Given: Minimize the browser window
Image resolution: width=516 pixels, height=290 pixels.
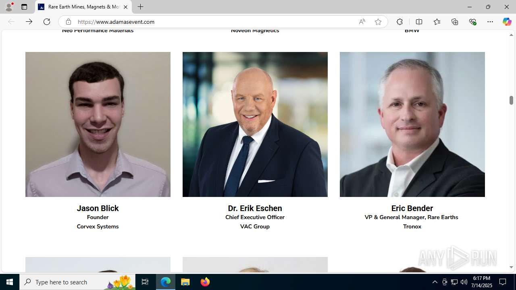Looking at the screenshot, I should coord(470,7).
